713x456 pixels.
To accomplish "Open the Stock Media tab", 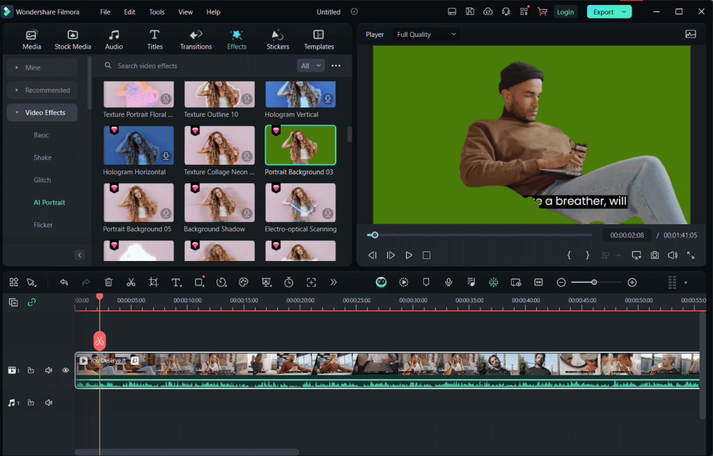I will pos(72,40).
